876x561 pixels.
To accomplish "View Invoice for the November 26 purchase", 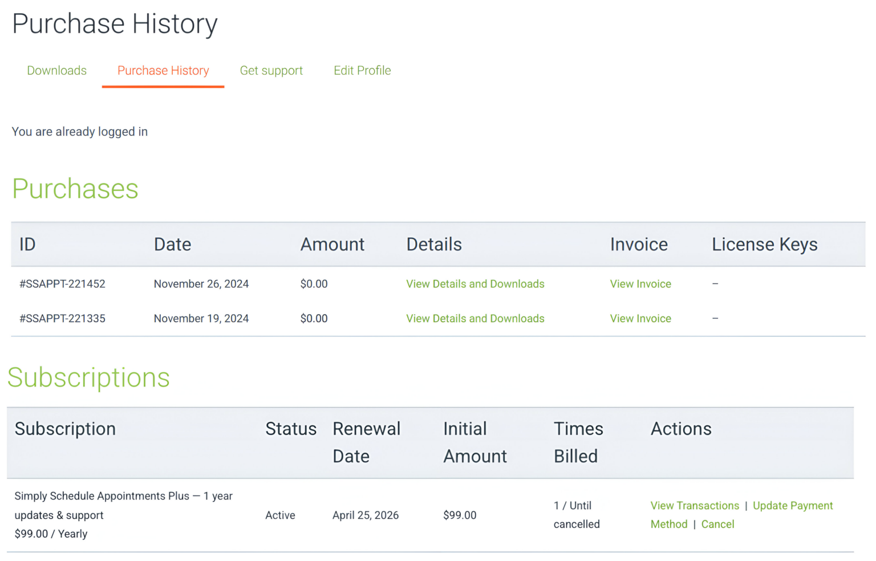I will point(640,283).
